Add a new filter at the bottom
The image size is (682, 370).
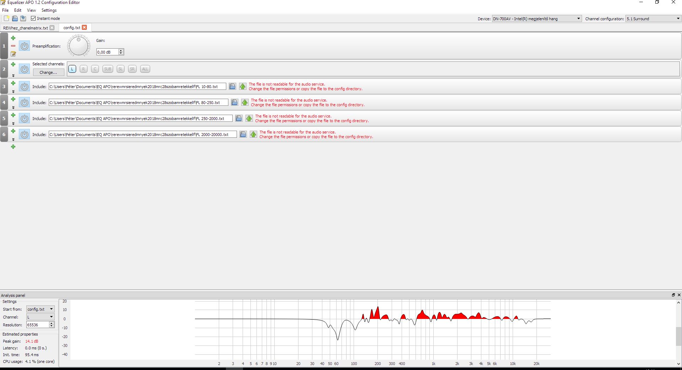13,147
